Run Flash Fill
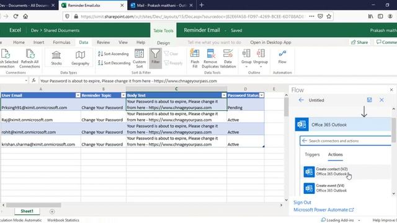 coord(195,58)
